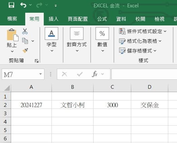Open the 字型 font group
Image resolution: width=177 pixels, height=143 pixels.
point(51,33)
